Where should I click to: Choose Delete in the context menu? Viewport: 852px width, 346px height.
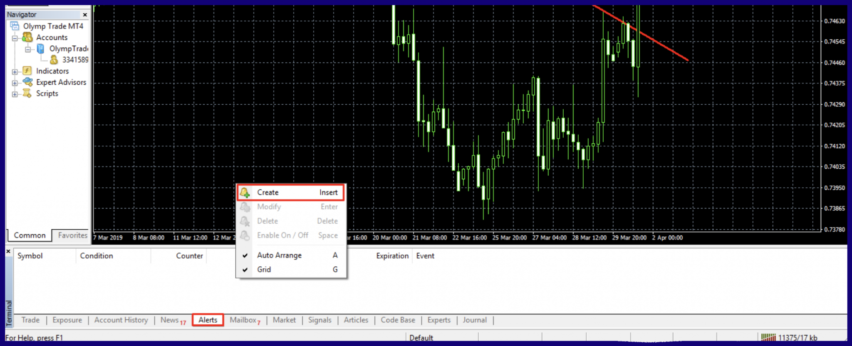click(291, 221)
